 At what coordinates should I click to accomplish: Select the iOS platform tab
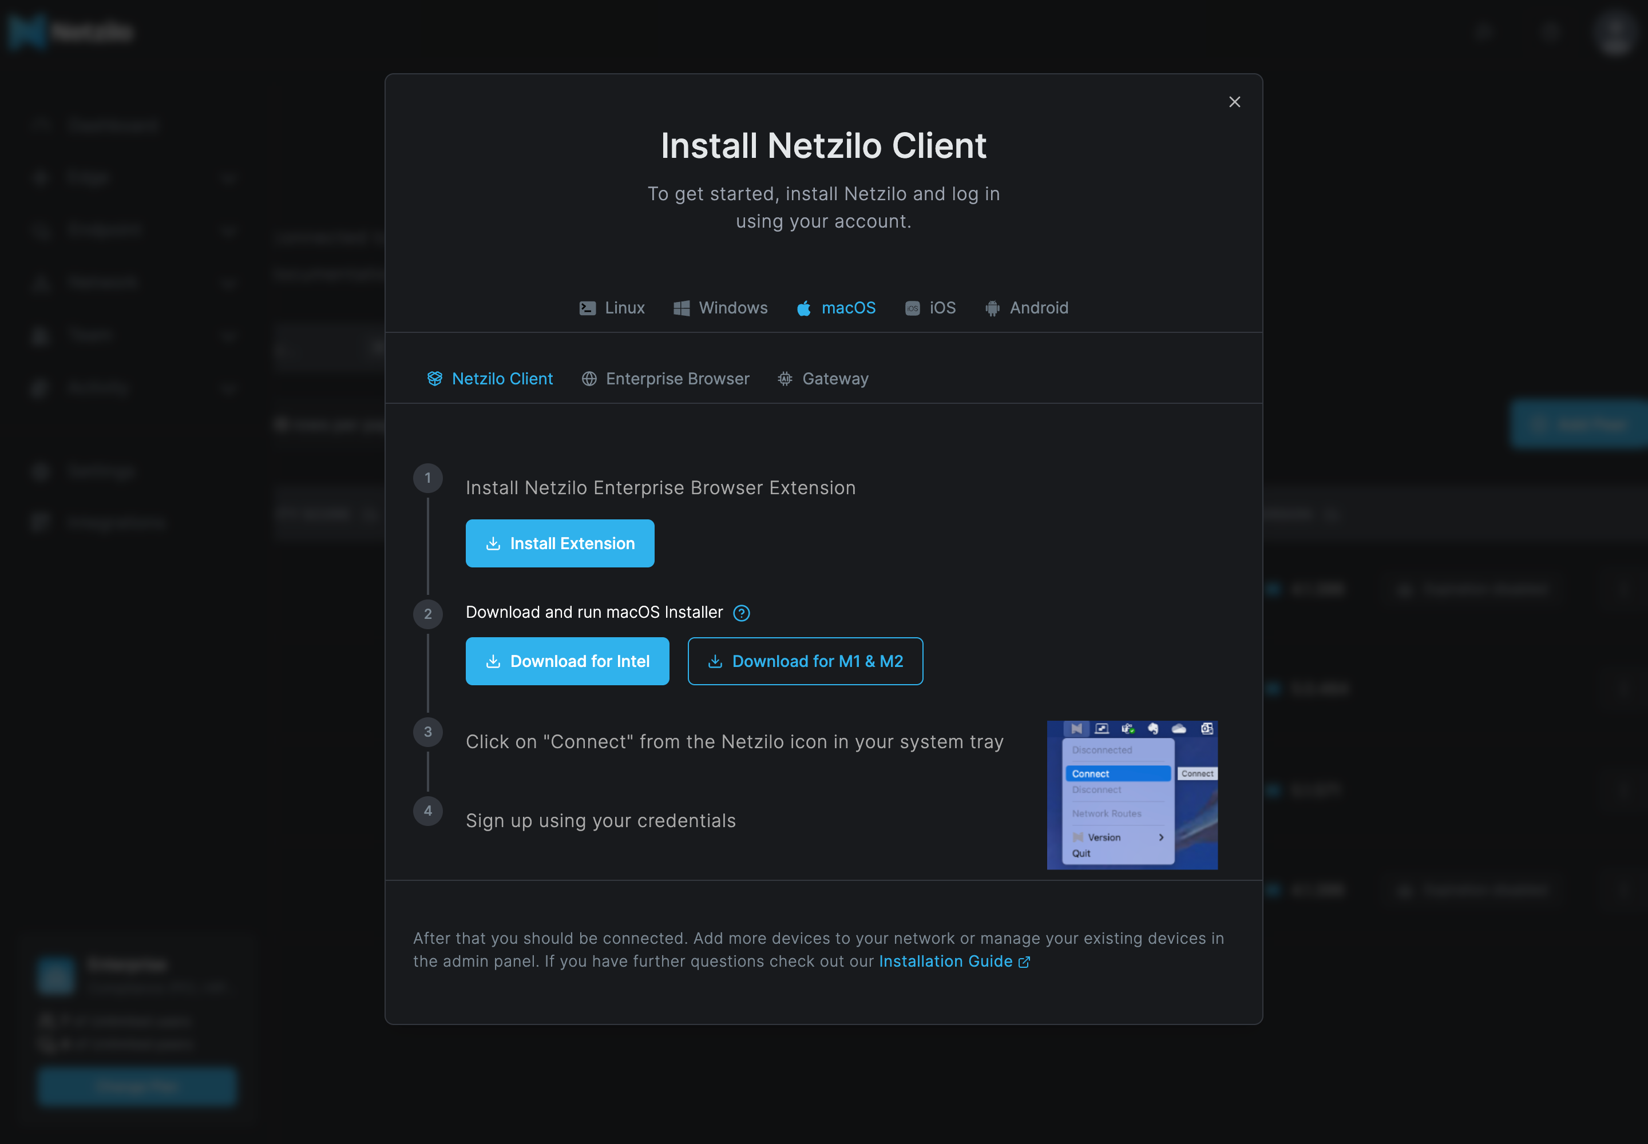point(930,308)
